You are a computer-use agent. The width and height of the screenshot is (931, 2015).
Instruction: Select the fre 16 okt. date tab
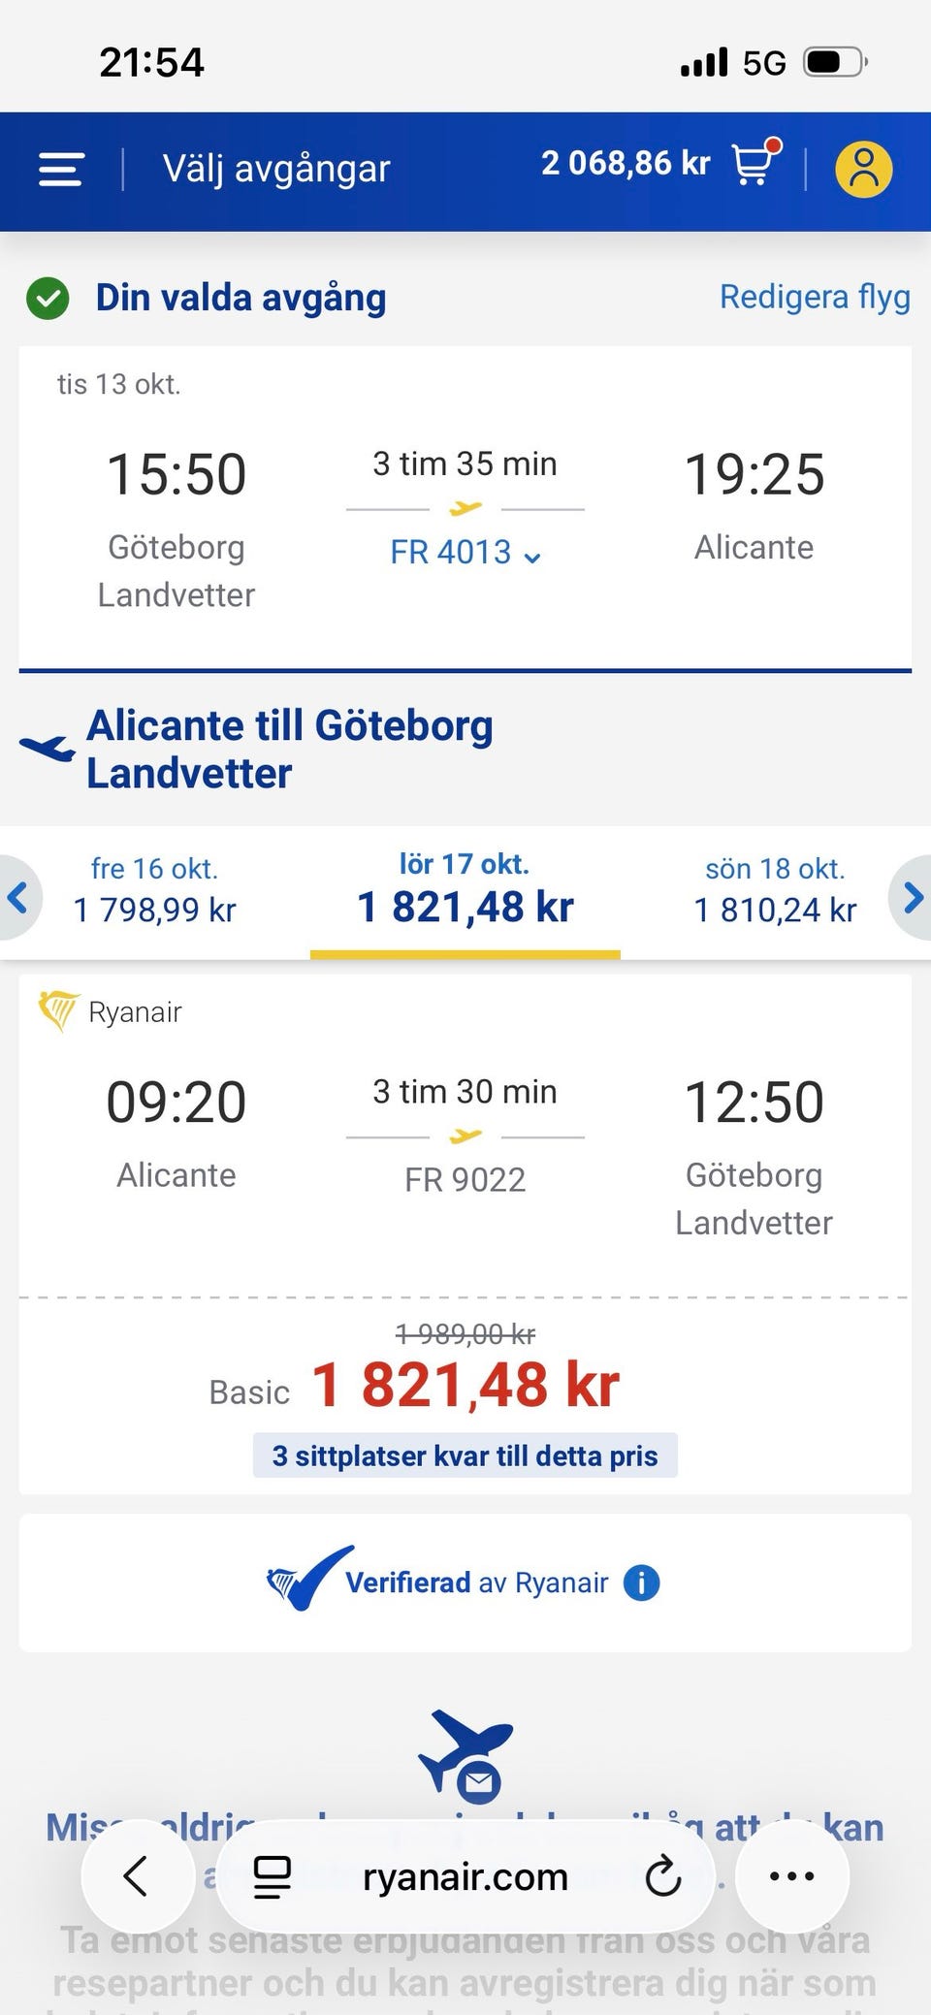[155, 890]
